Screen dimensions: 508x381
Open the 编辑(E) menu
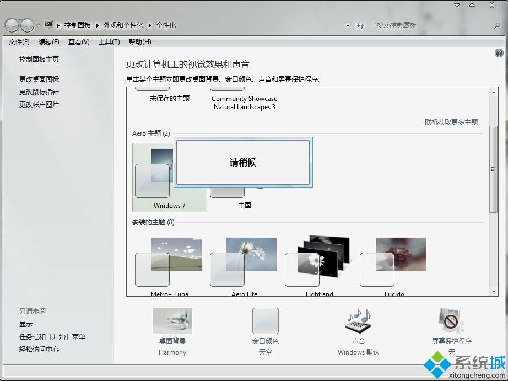(48, 42)
